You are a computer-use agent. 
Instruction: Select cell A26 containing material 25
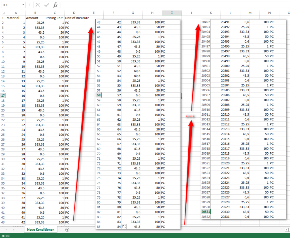[x=16, y=140]
